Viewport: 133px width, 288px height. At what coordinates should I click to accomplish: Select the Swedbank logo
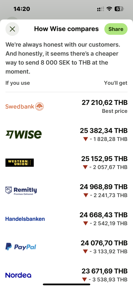(x=24, y=106)
